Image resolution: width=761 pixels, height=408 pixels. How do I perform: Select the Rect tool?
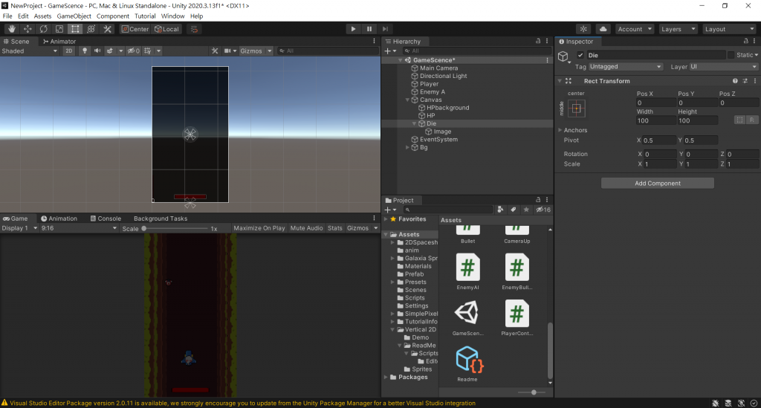(75, 29)
